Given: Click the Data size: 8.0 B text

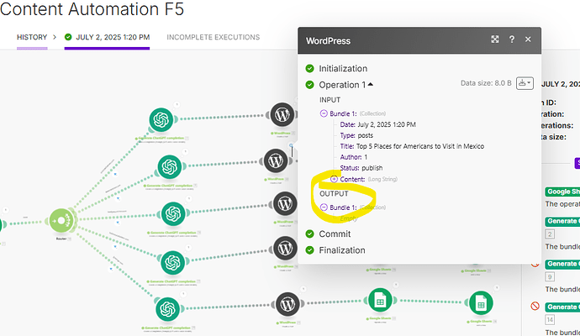Looking at the screenshot, I should pos(486,83).
